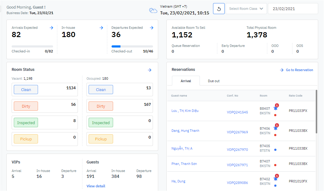Open View detail under Guests
This screenshot has width=324, height=191.
tap(96, 186)
